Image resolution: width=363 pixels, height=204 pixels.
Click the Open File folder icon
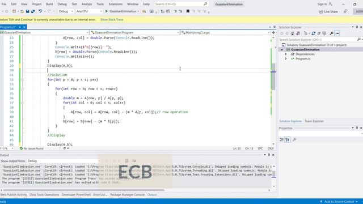[22, 11]
